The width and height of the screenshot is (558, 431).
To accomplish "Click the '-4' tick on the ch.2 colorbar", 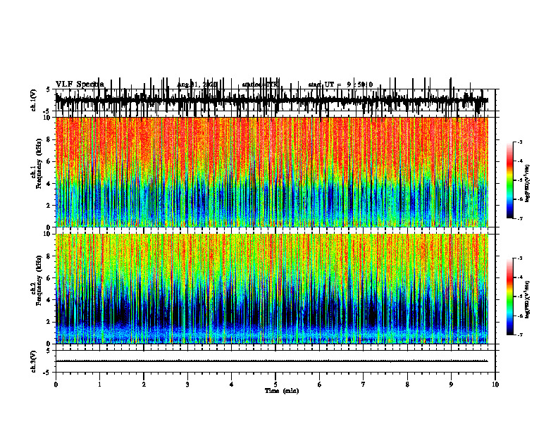I will pos(520,277).
